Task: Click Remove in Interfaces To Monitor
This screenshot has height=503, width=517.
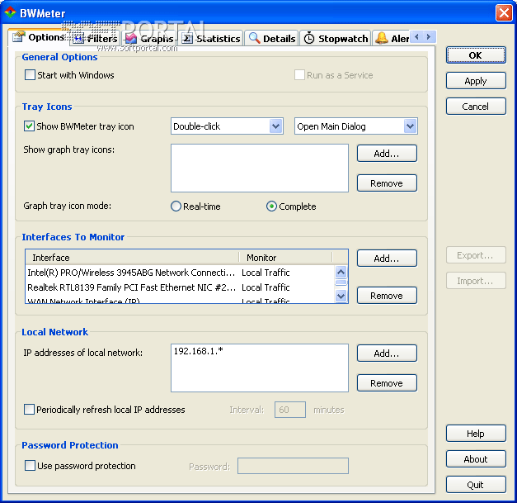Action: pyautogui.click(x=387, y=296)
